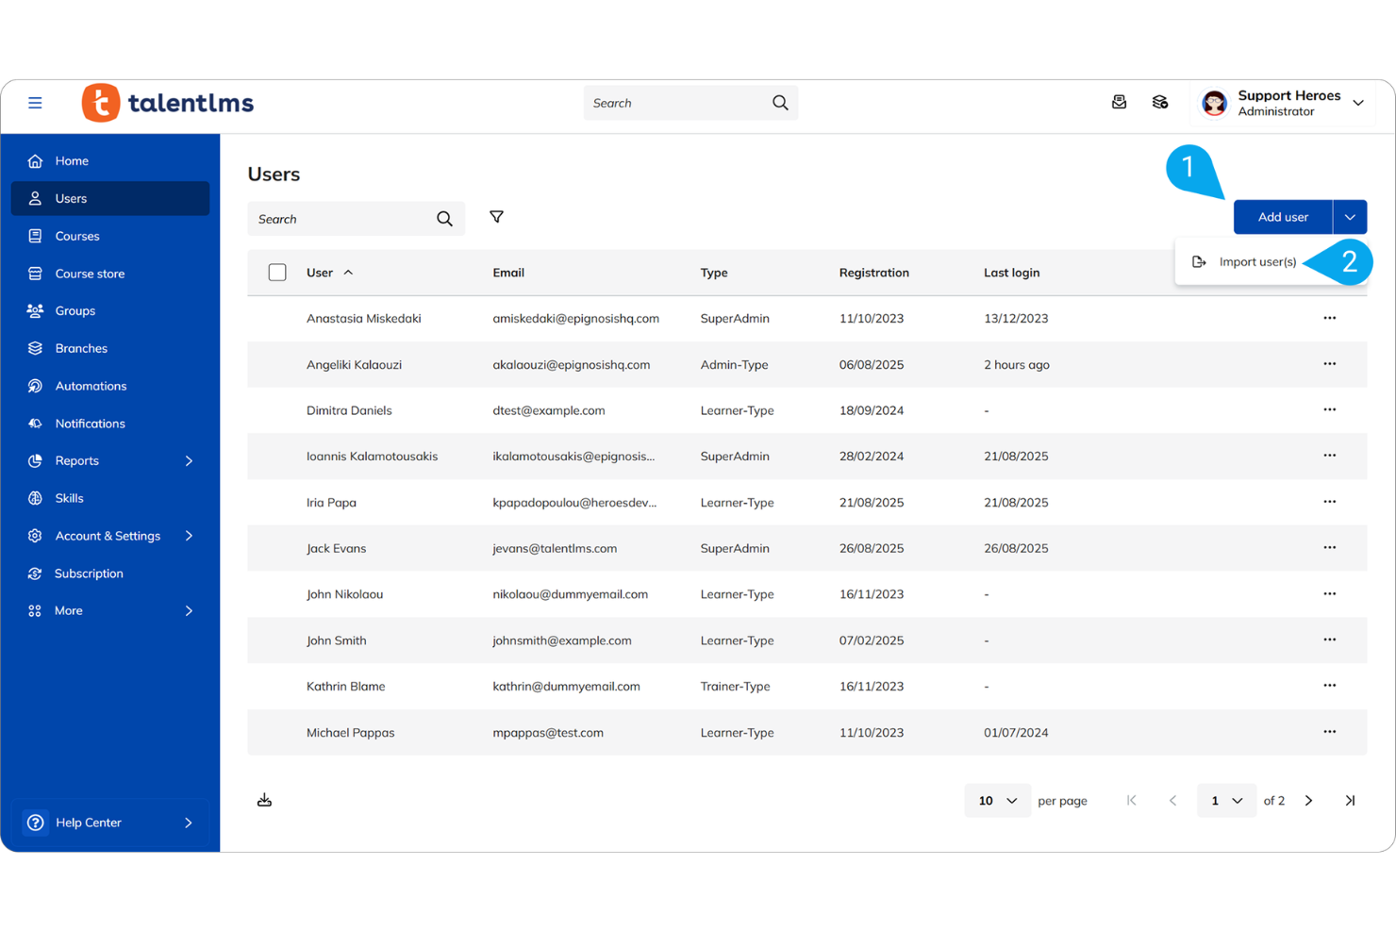Expand the Account & Settings section
The width and height of the screenshot is (1396, 931).
click(188, 535)
